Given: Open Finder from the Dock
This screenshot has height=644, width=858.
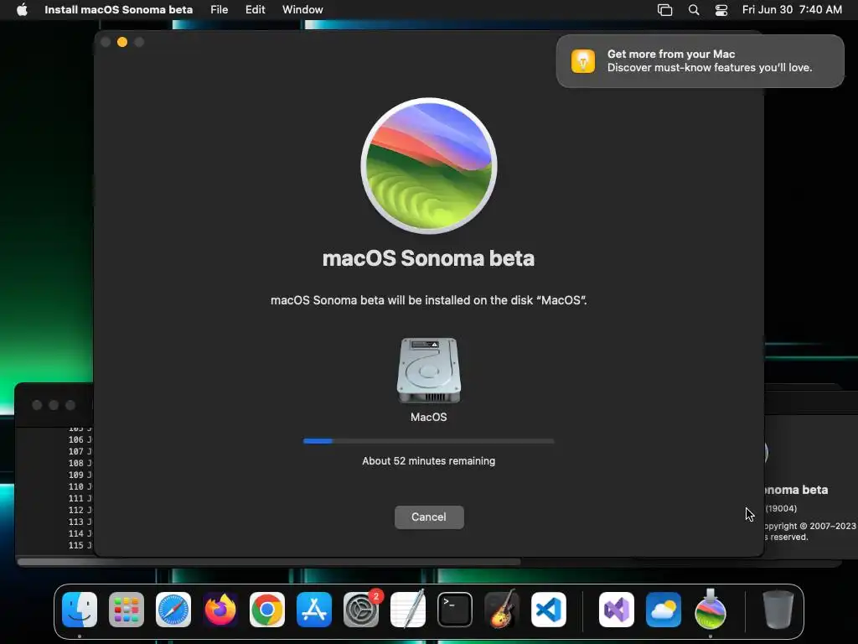Looking at the screenshot, I should (80, 610).
